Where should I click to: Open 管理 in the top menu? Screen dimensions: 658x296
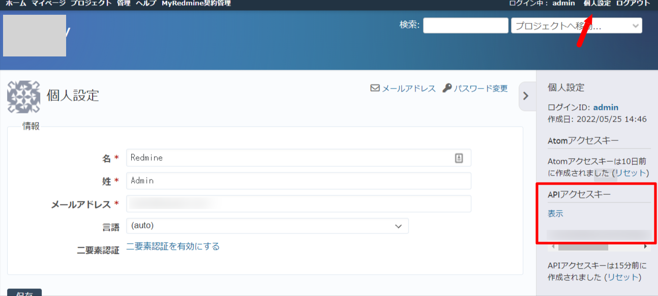point(123,3)
